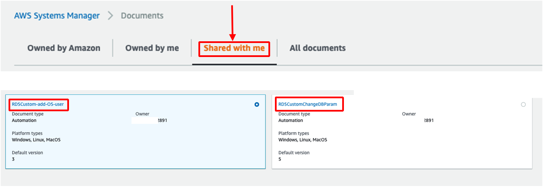Click the Owner label in RDSCustomChangeDBParam card
Viewport: 543px width, 187px height.
[x=409, y=114]
